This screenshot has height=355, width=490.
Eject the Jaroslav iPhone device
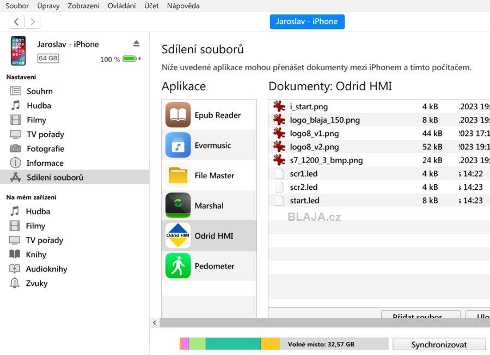tap(136, 43)
